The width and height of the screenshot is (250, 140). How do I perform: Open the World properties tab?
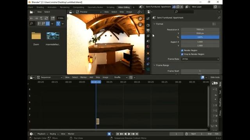148,47
